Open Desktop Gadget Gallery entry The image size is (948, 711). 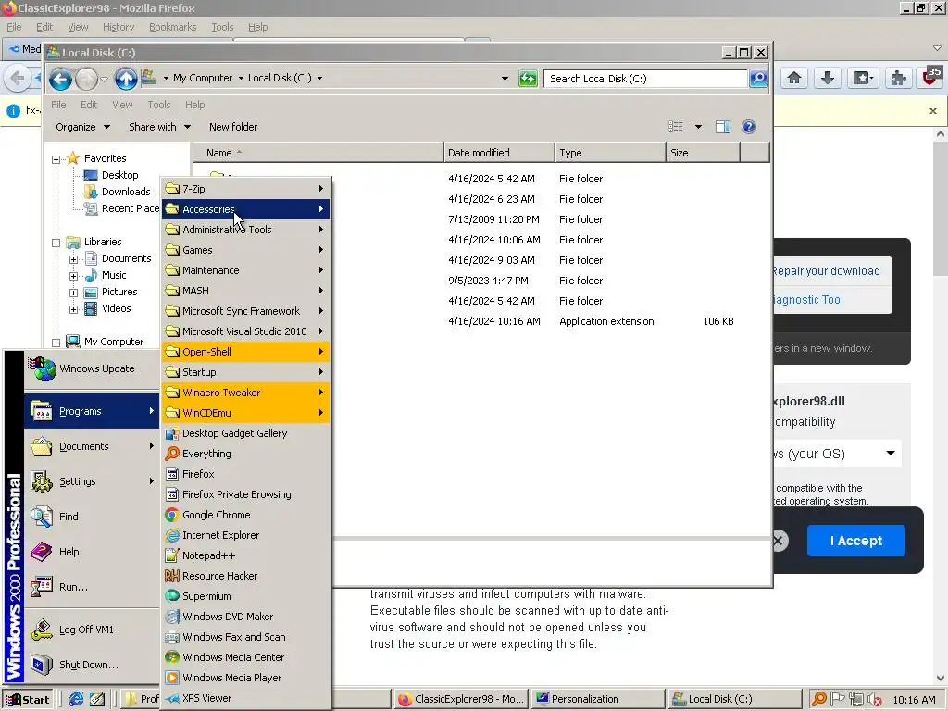click(246, 433)
